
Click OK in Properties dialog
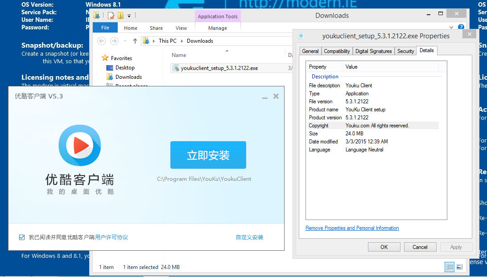384,247
